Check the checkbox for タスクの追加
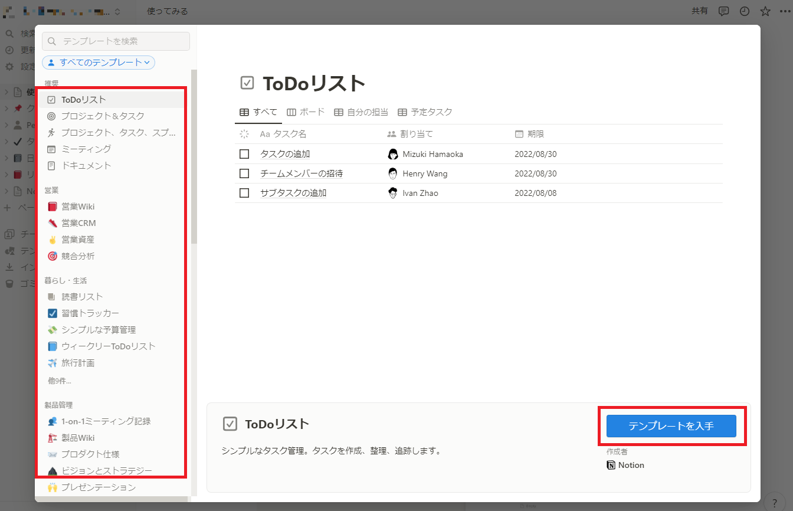 [x=244, y=153]
